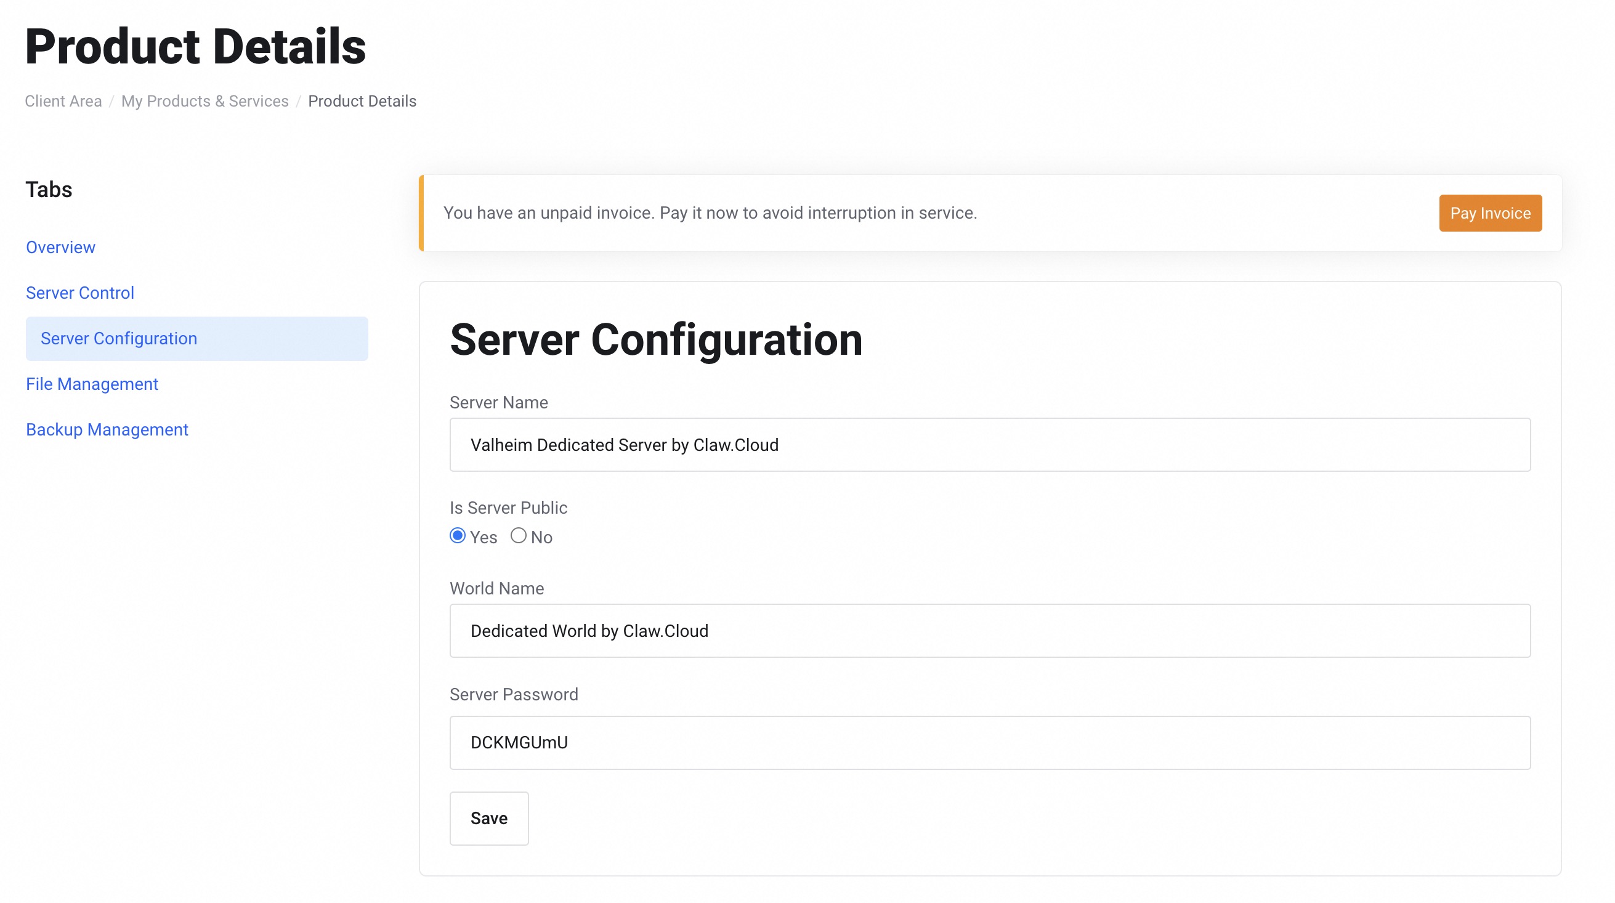Click the World Name field label

(x=496, y=588)
